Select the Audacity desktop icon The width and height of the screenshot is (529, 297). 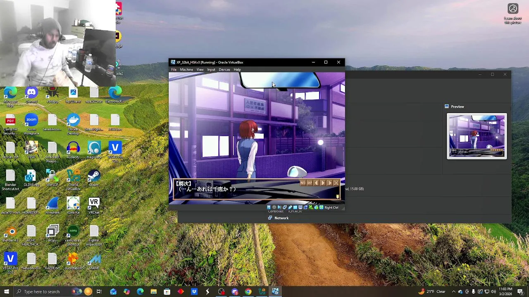(73, 151)
